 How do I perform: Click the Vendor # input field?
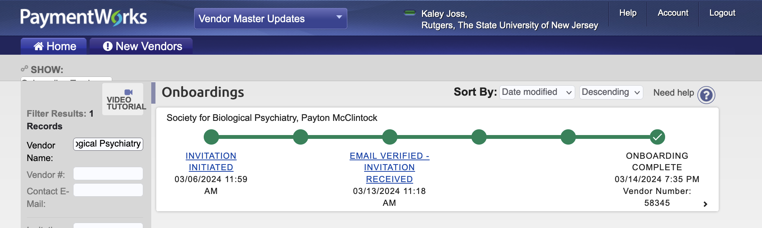point(108,174)
